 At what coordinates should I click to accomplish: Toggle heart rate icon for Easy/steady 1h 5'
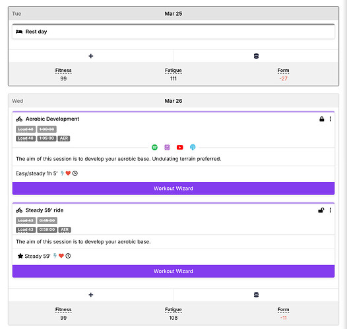pyautogui.click(x=68, y=173)
